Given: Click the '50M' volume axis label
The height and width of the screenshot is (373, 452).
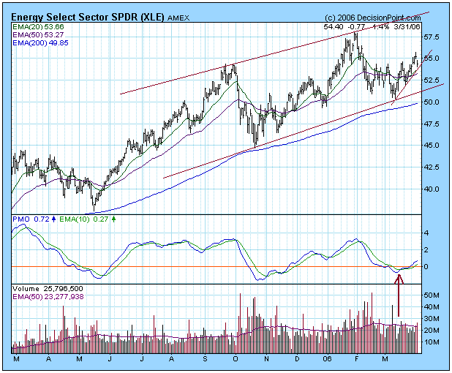Looking at the screenshot, I should click(x=432, y=295).
